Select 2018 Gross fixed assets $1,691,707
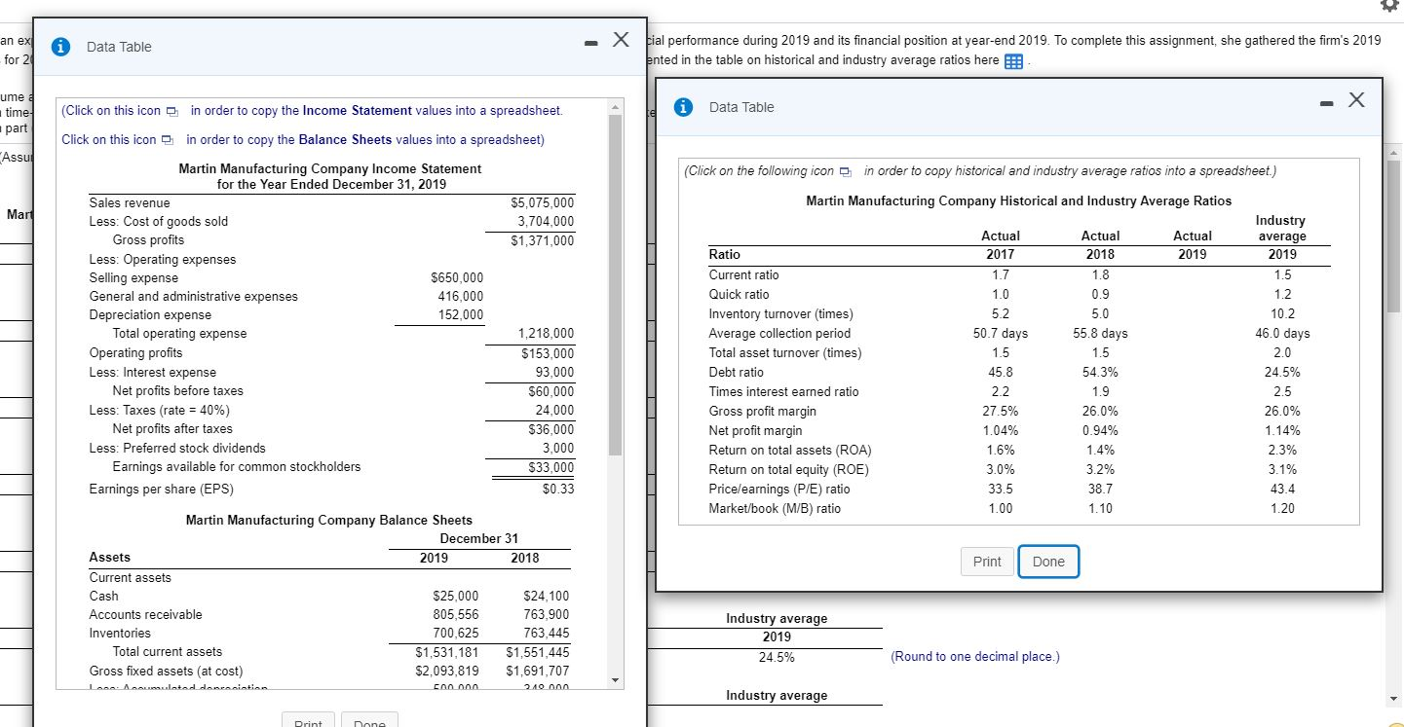The height and width of the screenshot is (727, 1404). [538, 671]
